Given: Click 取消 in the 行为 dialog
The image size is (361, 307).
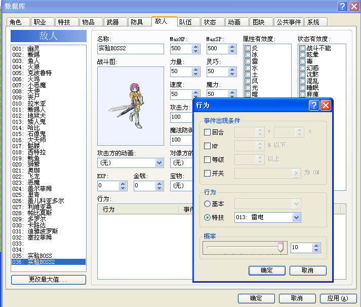Looking at the screenshot, I should pyautogui.click(x=308, y=270).
